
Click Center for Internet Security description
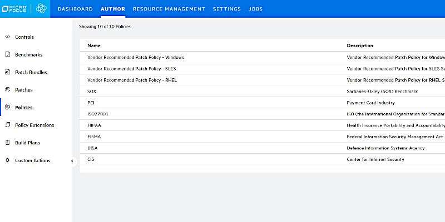(375, 159)
